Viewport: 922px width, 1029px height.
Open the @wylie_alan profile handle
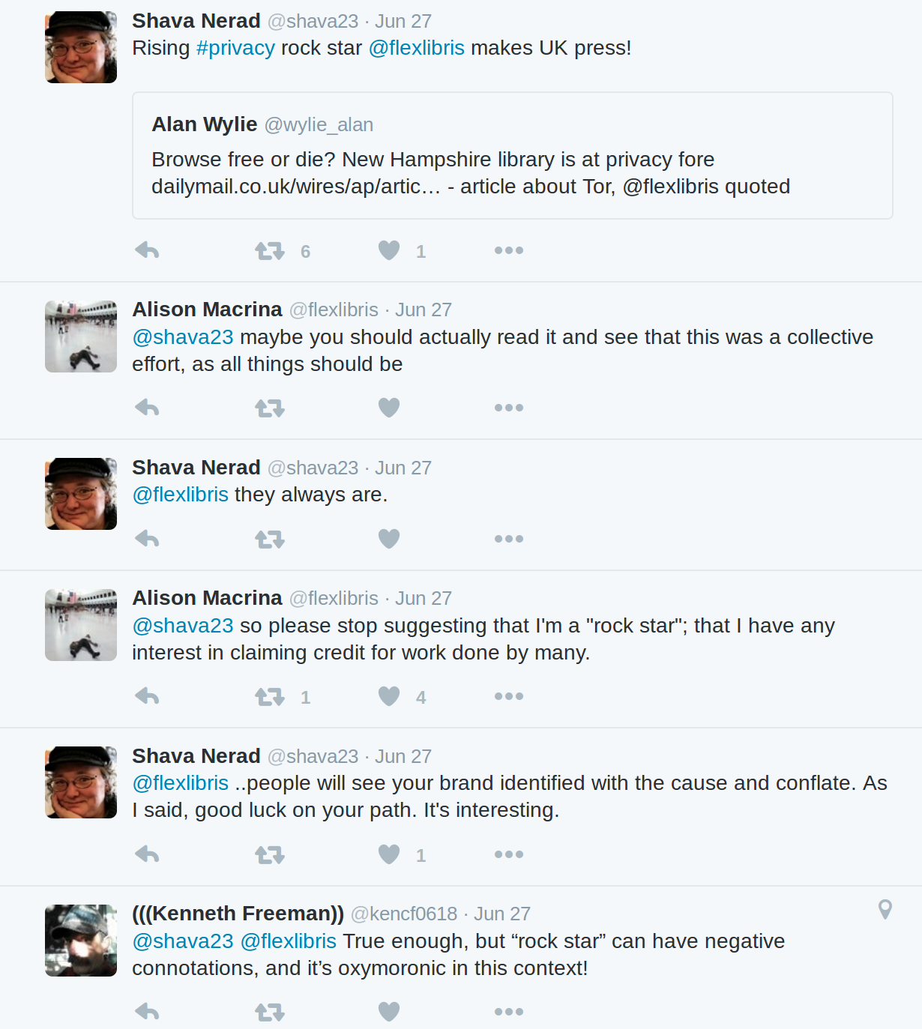(319, 124)
